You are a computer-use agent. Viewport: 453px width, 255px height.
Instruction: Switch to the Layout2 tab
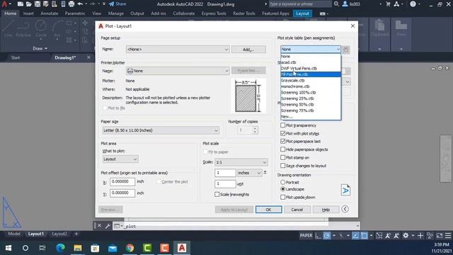[x=59, y=234]
